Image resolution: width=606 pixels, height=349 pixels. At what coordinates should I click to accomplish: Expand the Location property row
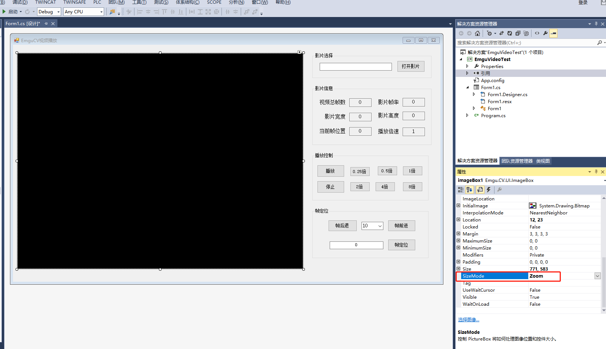pos(459,220)
